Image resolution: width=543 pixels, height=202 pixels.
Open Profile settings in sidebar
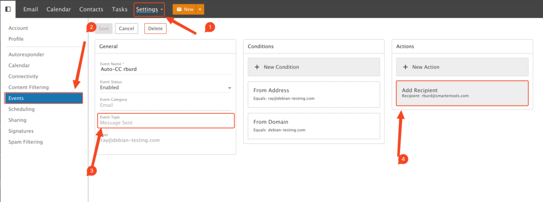click(x=16, y=39)
